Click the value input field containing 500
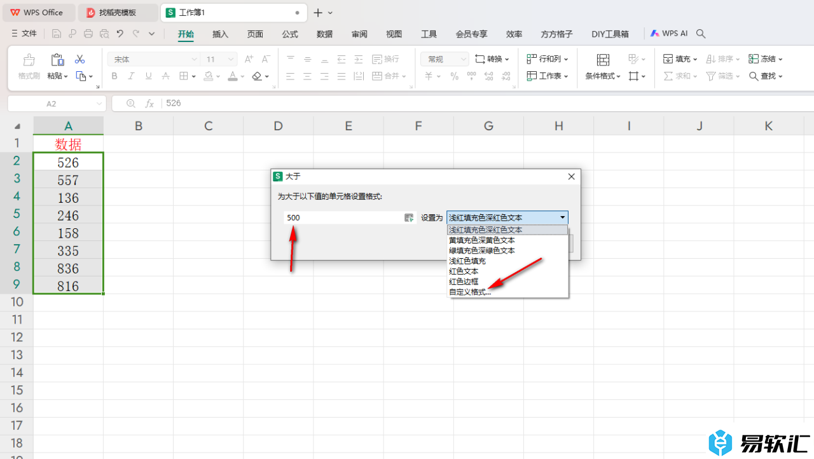Viewport: 814px width, 459px height. [x=343, y=217]
